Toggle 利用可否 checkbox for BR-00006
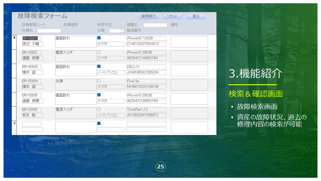Image resolution: width=321 pixels, height=181 pixels. (99, 109)
